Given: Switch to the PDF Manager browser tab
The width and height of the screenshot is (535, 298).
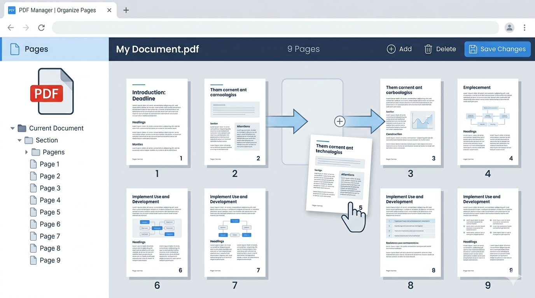Looking at the screenshot, I should 57,10.
